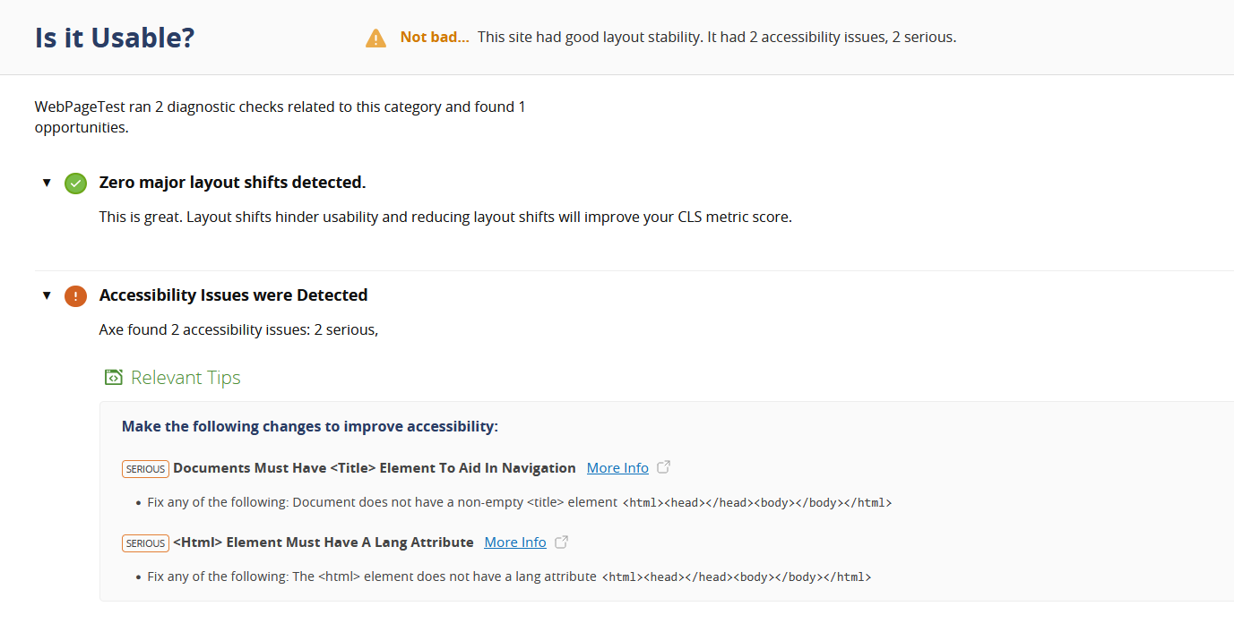1234x632 pixels.
Task: Click SERIOUS badge for Title element issue
Action: click(145, 468)
